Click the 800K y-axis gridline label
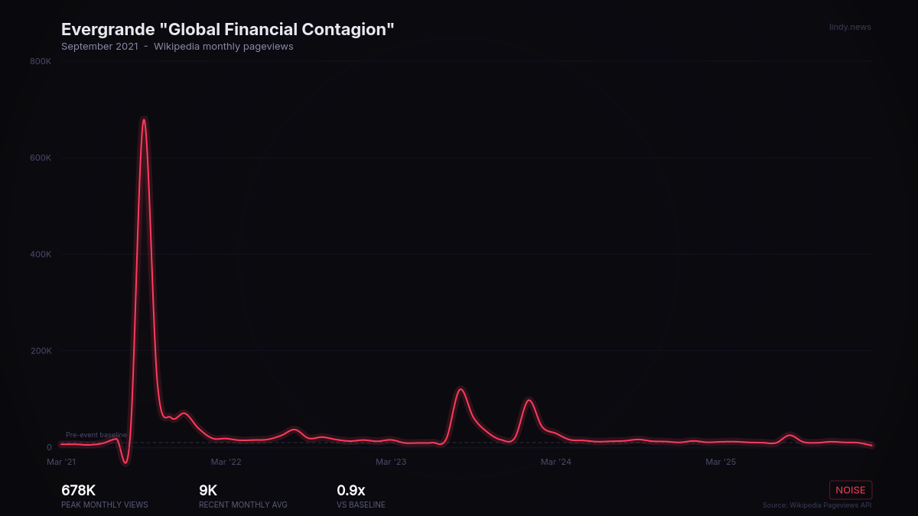The width and height of the screenshot is (918, 516). [x=40, y=61]
